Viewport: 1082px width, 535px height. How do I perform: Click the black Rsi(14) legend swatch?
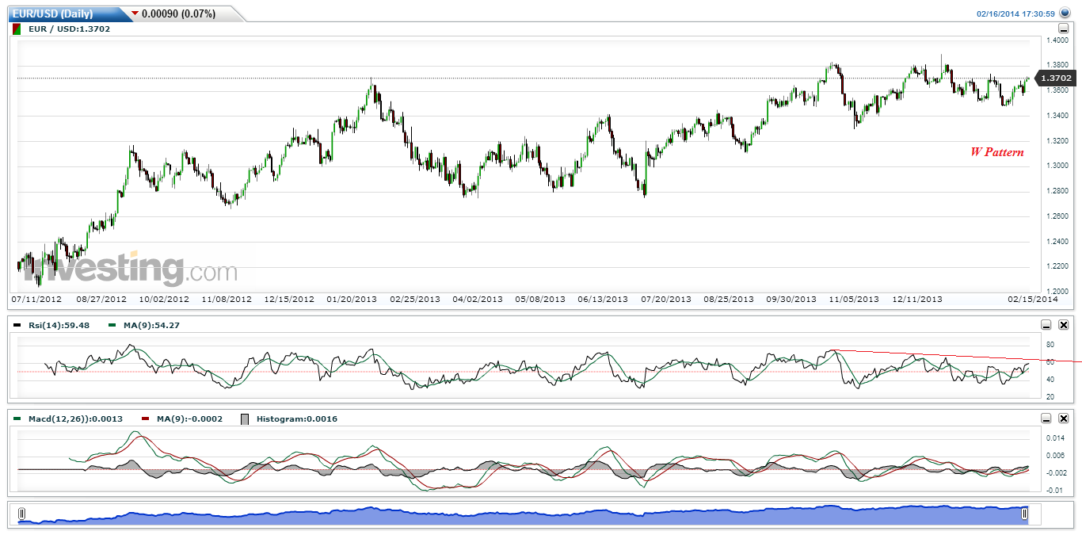[19, 325]
